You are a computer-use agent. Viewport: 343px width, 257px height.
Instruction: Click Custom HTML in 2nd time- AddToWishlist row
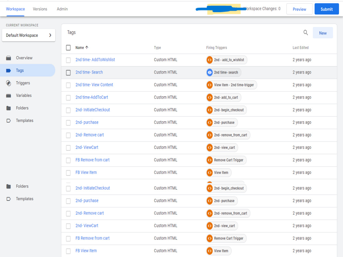coord(166,60)
